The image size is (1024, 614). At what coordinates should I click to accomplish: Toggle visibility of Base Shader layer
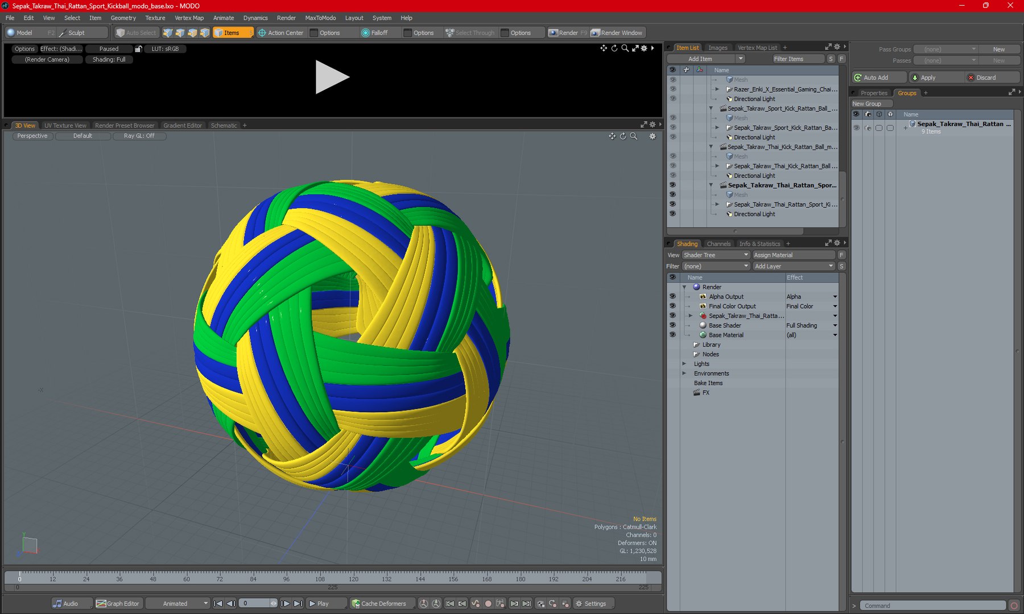pos(672,325)
